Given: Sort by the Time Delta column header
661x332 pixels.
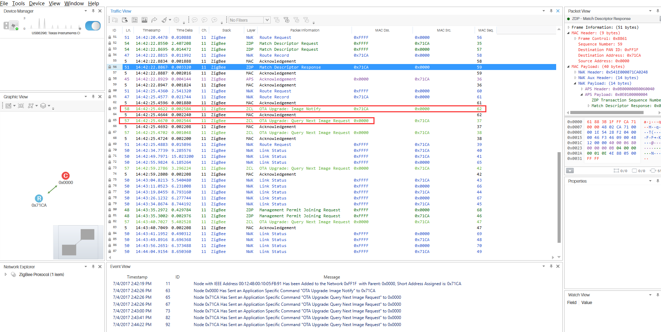Looking at the screenshot, I should coord(184,30).
